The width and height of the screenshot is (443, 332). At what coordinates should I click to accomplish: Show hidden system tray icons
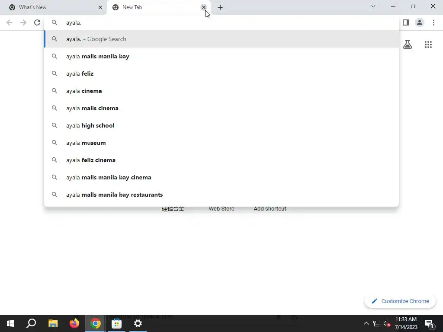click(366, 323)
